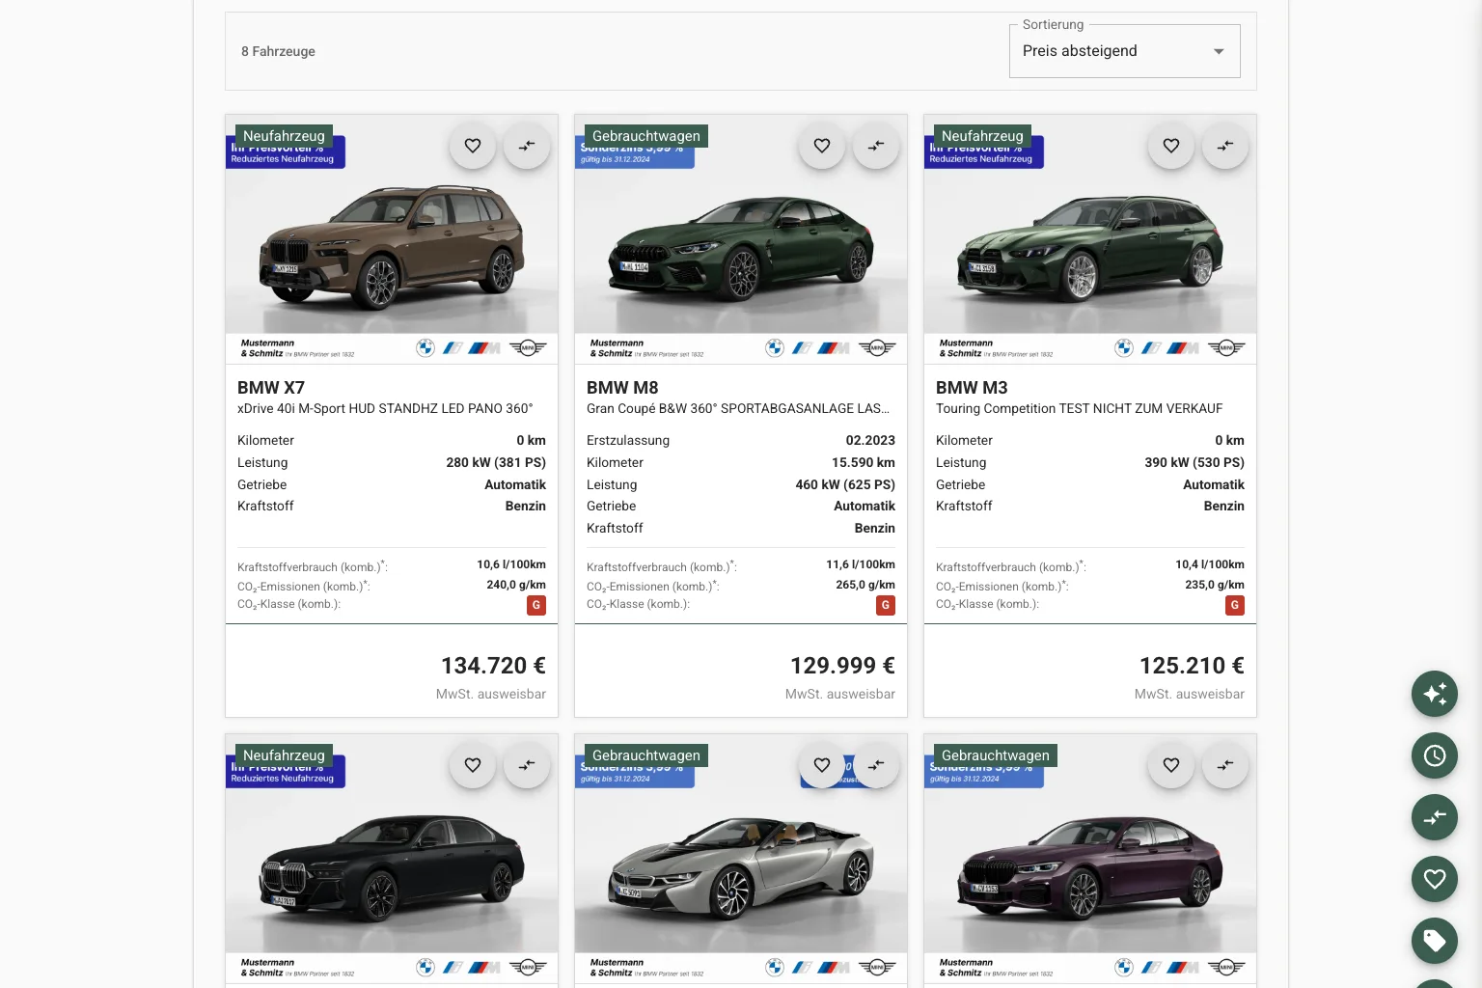Favorite the purple sedan with its heart icon
Image resolution: width=1482 pixels, height=988 pixels.
pyautogui.click(x=1171, y=765)
